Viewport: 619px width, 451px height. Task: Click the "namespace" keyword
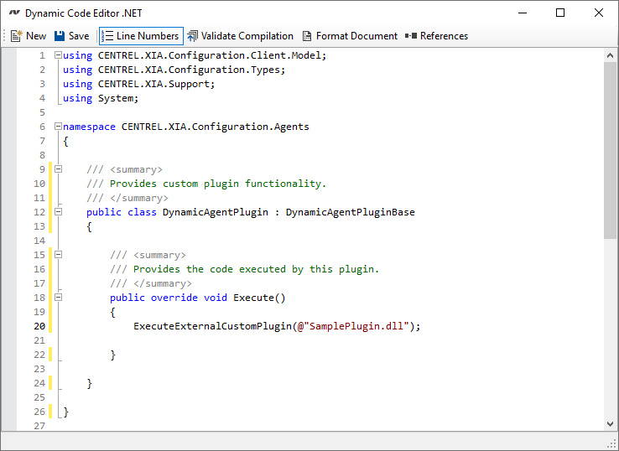pyautogui.click(x=89, y=127)
